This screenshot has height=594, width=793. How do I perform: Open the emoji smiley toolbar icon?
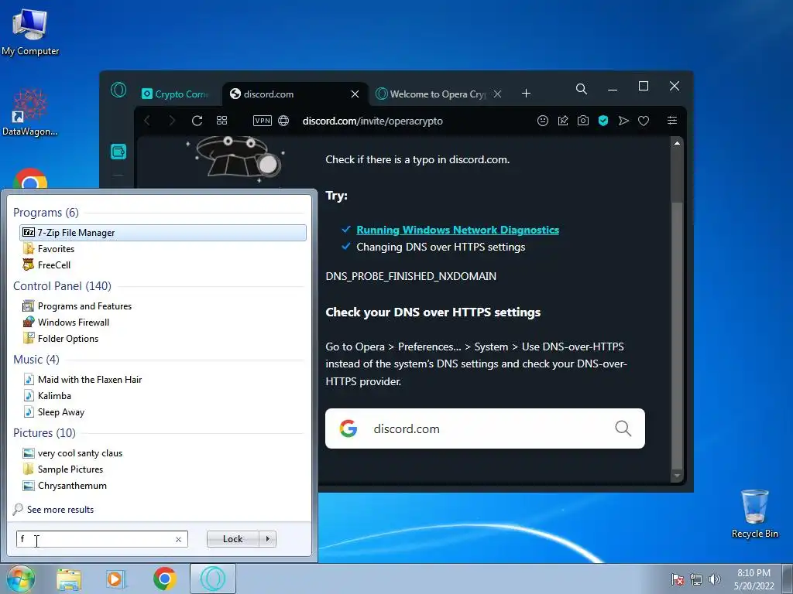click(x=543, y=121)
